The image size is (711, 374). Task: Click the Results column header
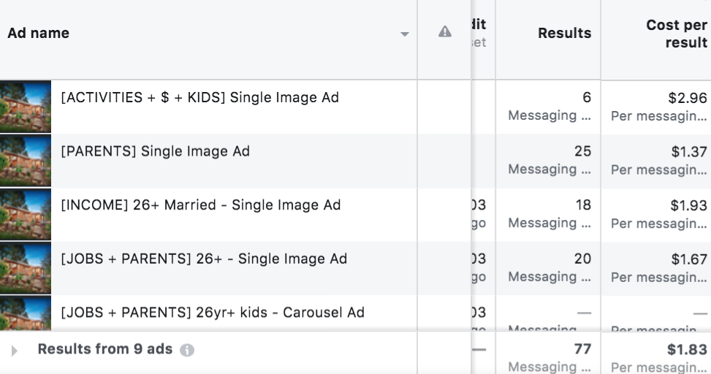coord(564,33)
